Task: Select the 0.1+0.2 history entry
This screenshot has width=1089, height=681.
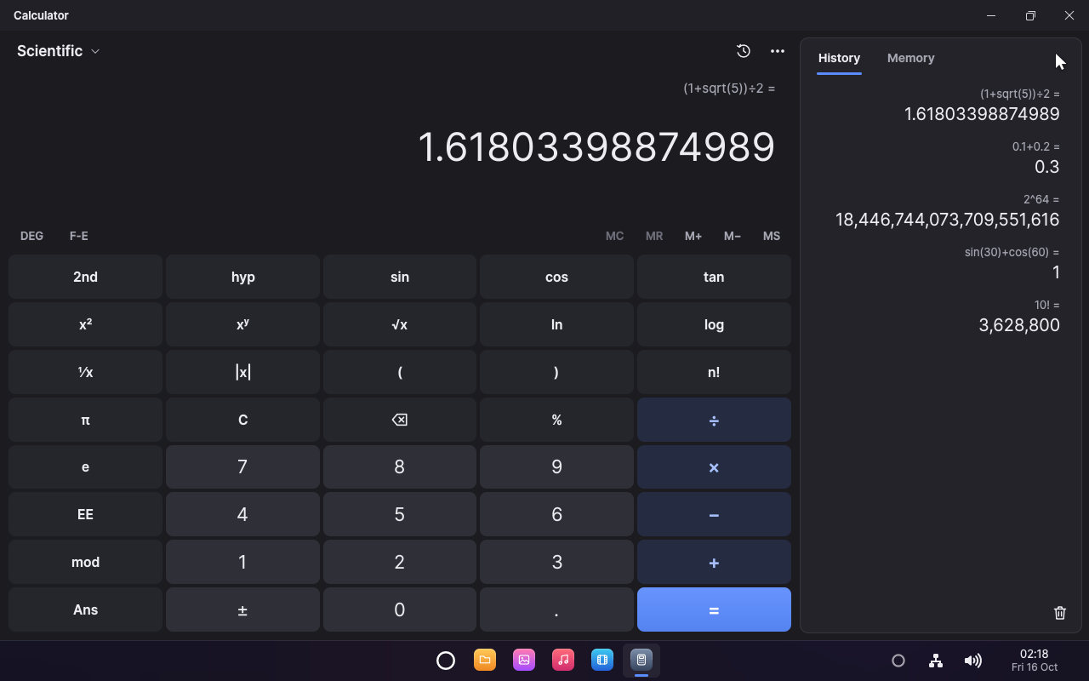Action: pyautogui.click(x=940, y=158)
